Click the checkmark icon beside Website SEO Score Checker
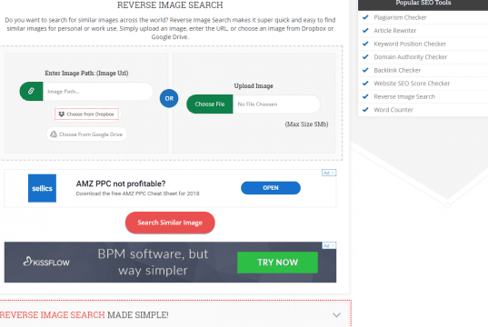The image size is (488, 327). pos(365,83)
